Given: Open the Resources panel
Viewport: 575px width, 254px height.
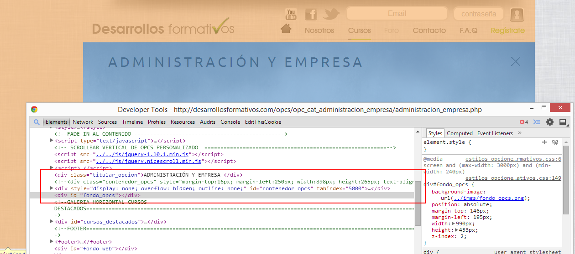Looking at the screenshot, I should 183,122.
